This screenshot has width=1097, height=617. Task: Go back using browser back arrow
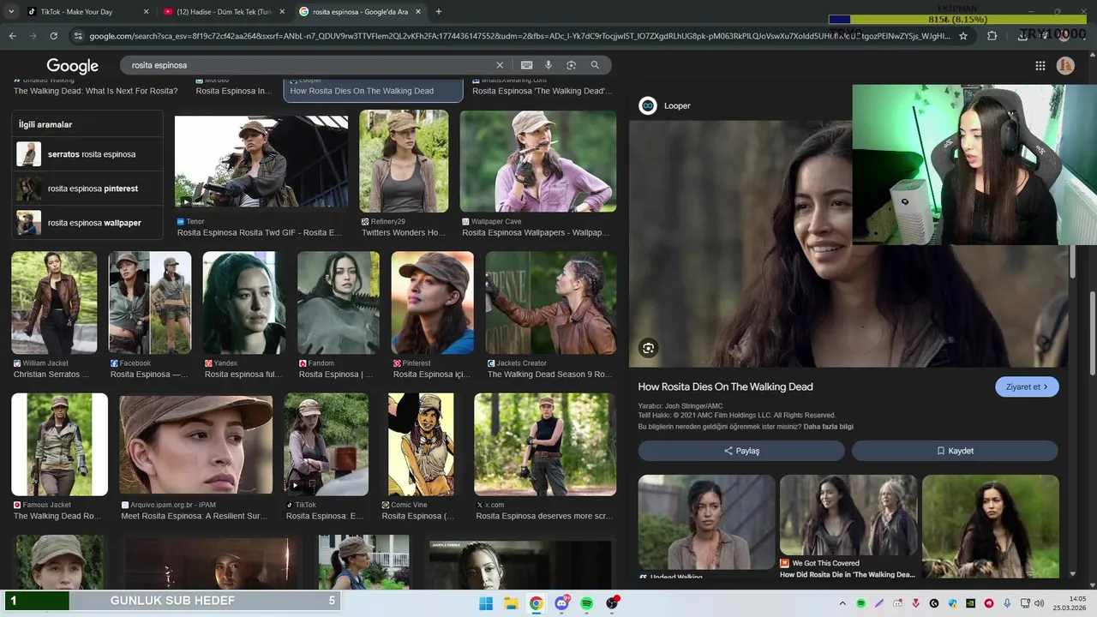tap(12, 36)
